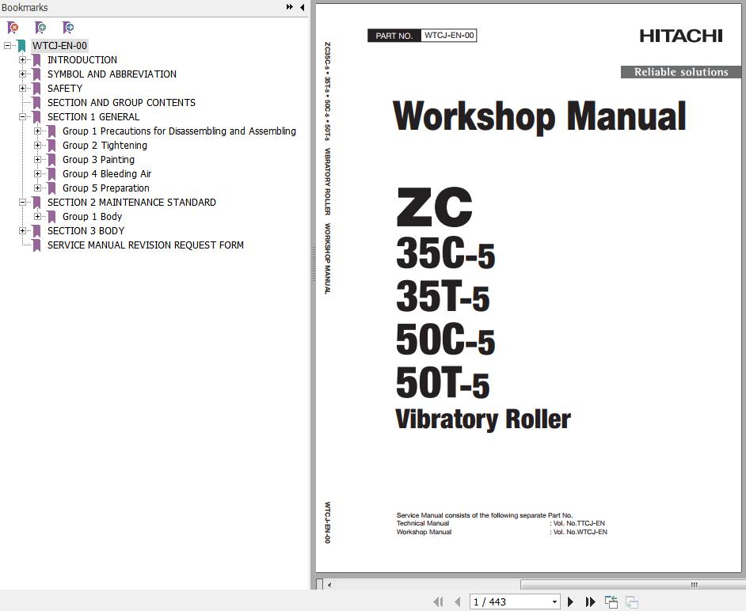Open page number dropdown arrow

[554, 602]
